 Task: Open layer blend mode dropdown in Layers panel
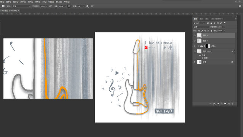[201, 27]
